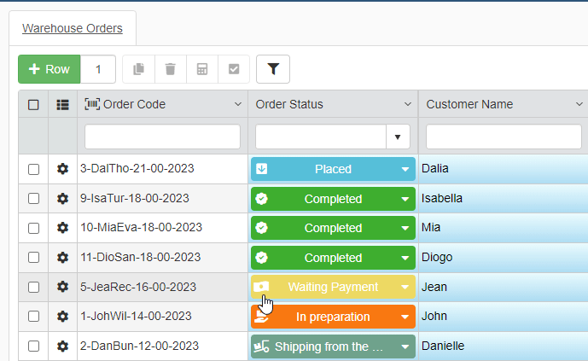Switch to the Warehouse Orders tab
The width and height of the screenshot is (588, 361).
point(73,28)
